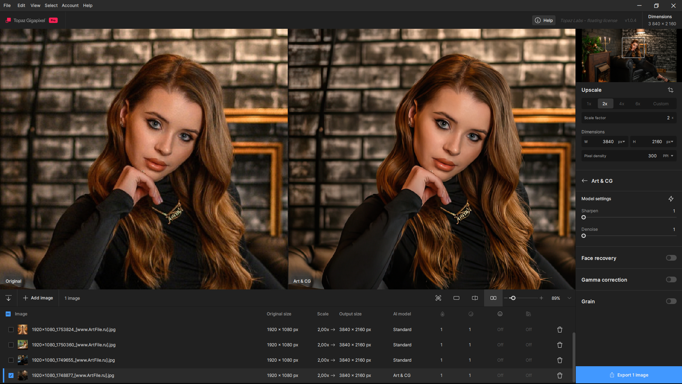The height and width of the screenshot is (384, 682).
Task: Enable the Face recovery toggle
Action: pyautogui.click(x=671, y=258)
